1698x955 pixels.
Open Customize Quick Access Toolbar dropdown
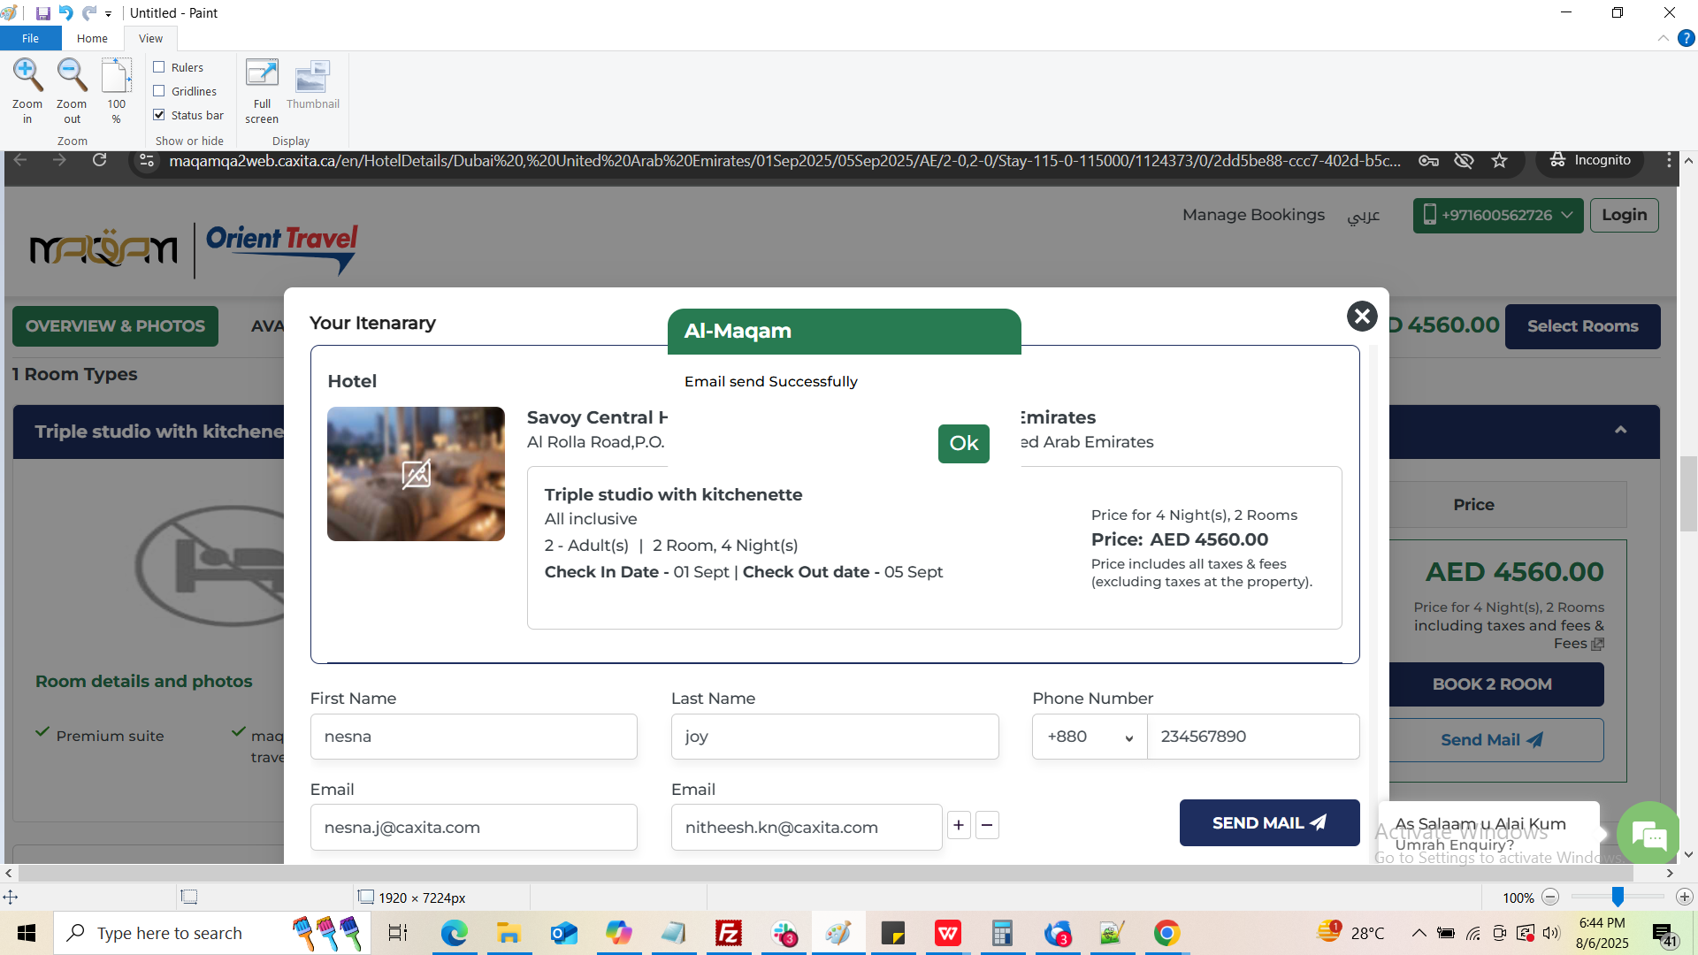coord(109,14)
